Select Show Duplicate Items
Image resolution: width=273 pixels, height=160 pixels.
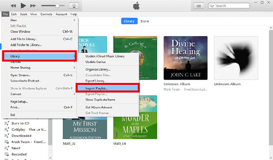[x=108, y=100]
